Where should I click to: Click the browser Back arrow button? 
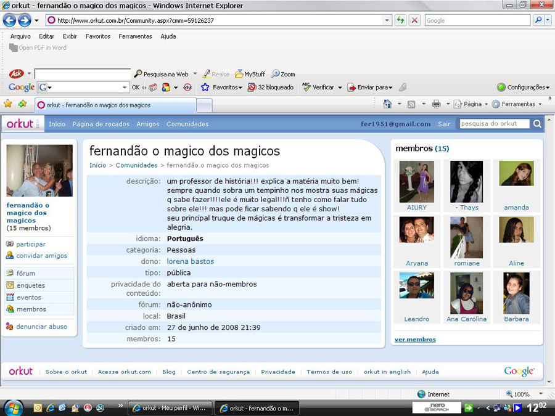point(9,20)
